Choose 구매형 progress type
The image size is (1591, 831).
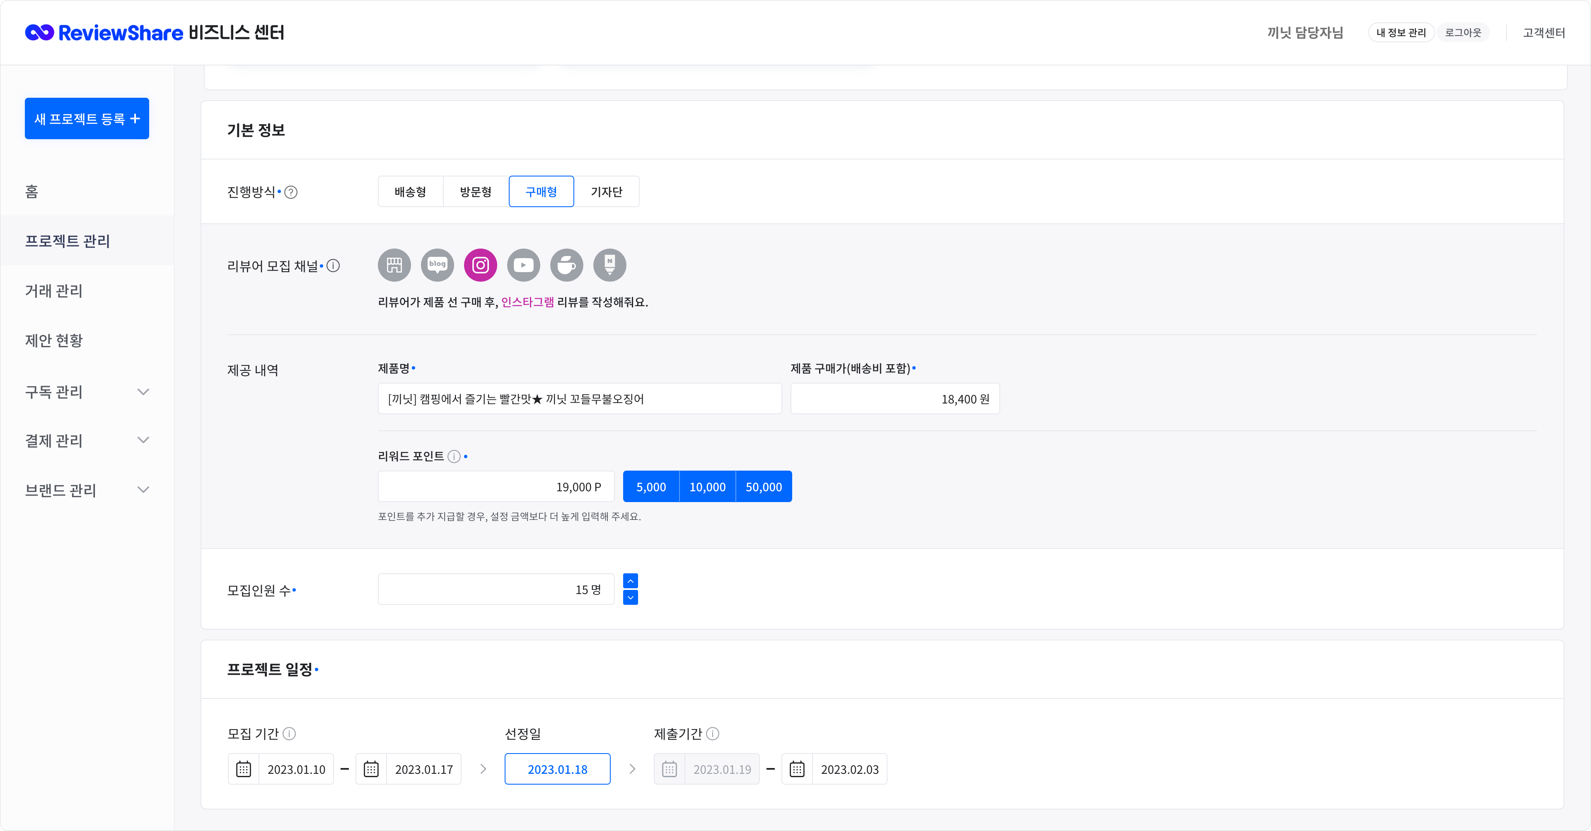[541, 192]
